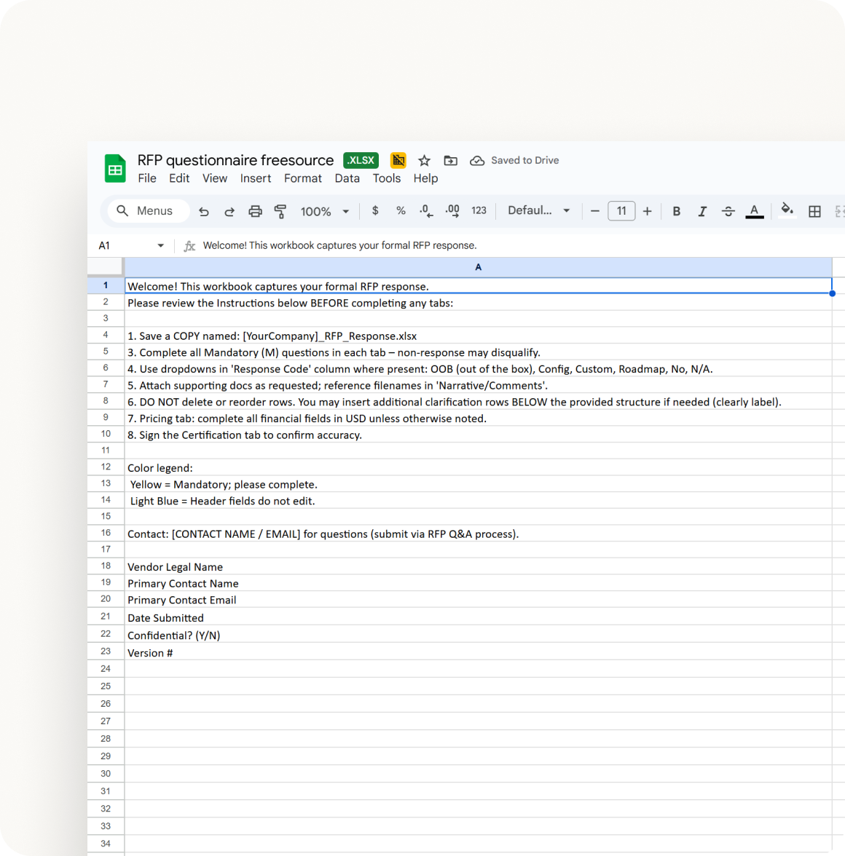Open the borders tool
The height and width of the screenshot is (856, 845).
pyautogui.click(x=814, y=211)
